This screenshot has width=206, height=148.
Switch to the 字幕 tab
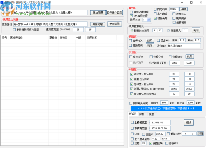(x=141, y=114)
